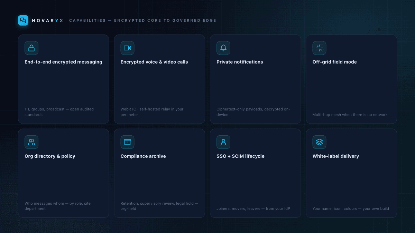Image resolution: width=415 pixels, height=233 pixels.
Task: Select the Off-grid field mode heading
Action: [334, 62]
